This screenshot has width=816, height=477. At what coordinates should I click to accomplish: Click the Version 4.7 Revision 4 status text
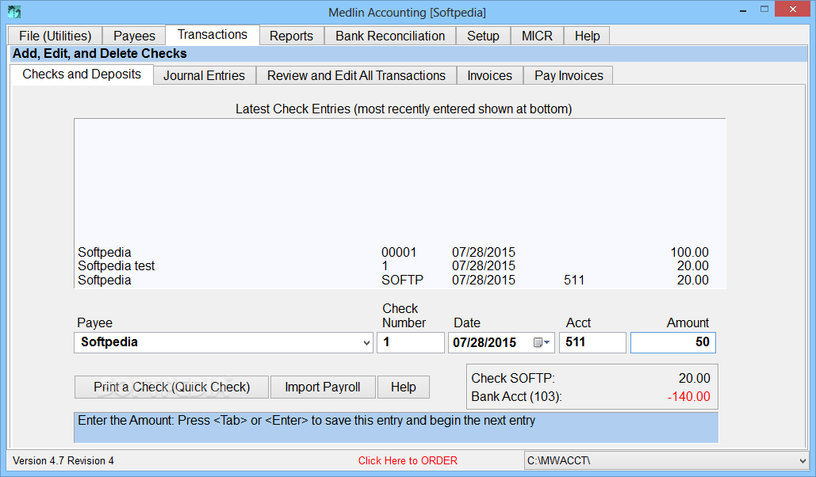(63, 461)
